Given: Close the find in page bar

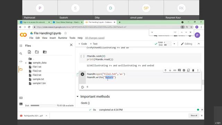Looking at the screenshot, I should [190, 32].
